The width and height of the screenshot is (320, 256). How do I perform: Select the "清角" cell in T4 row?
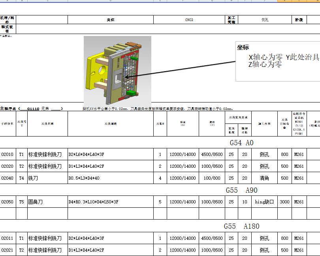point(263,178)
